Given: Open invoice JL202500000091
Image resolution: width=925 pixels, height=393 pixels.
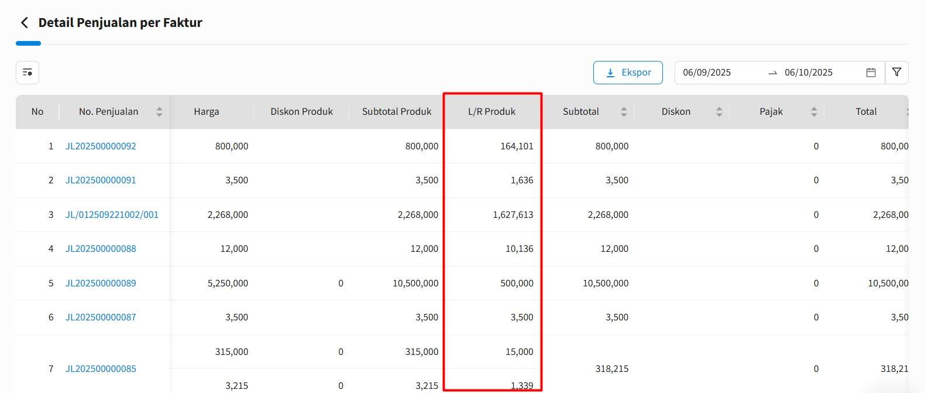Looking at the screenshot, I should coord(101,180).
